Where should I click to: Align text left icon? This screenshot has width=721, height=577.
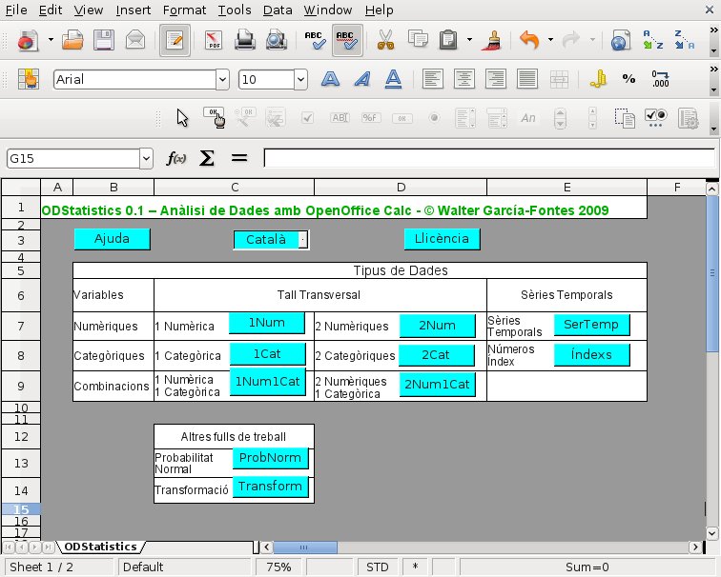(x=433, y=79)
